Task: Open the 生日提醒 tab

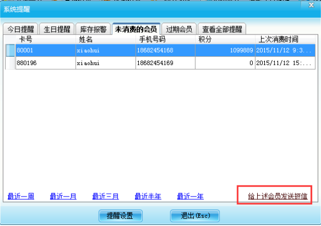Action: pos(57,29)
